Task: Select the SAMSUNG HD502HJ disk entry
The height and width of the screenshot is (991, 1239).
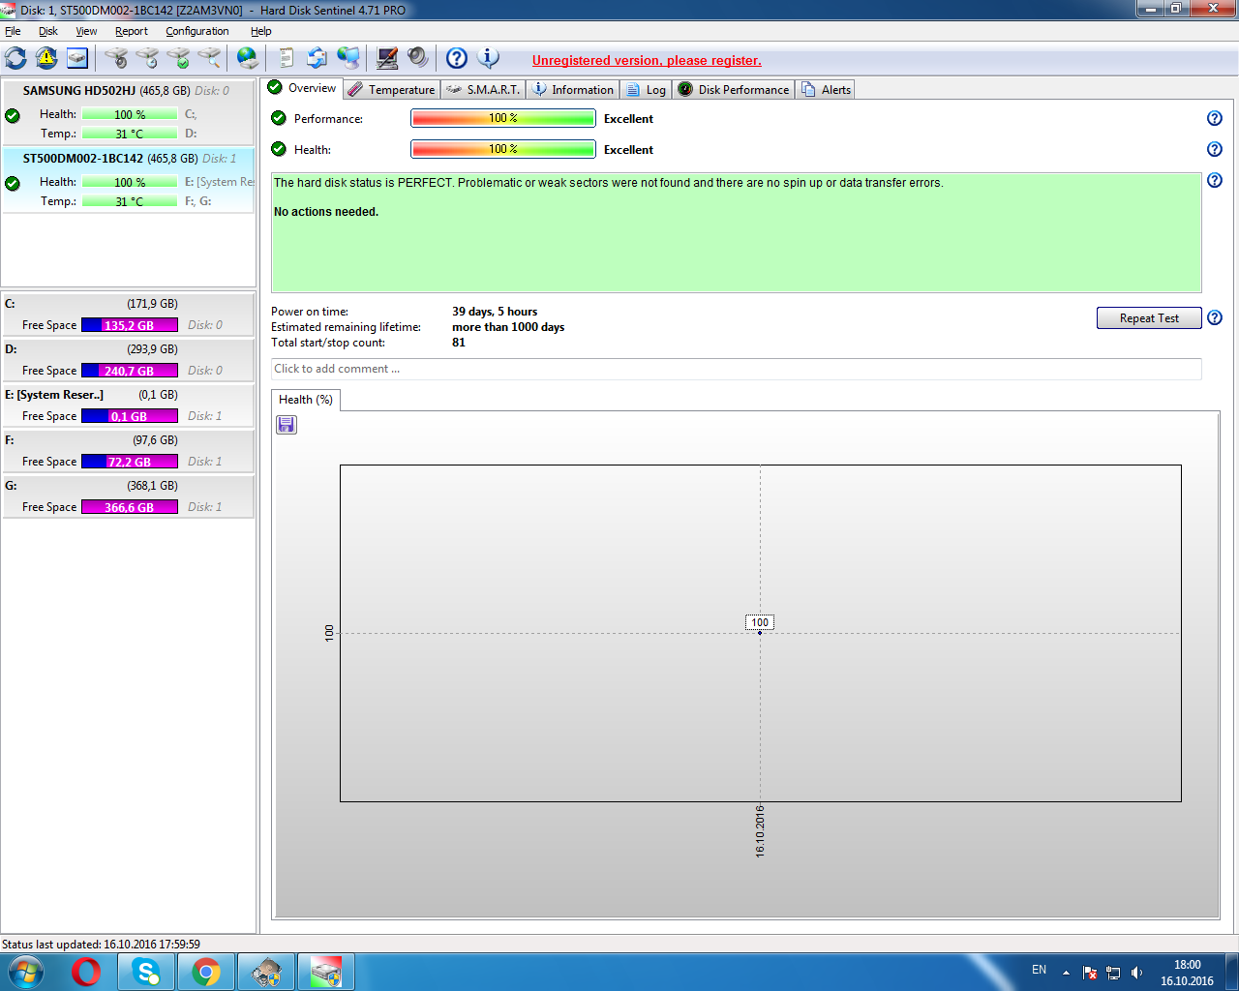Action: (128, 112)
